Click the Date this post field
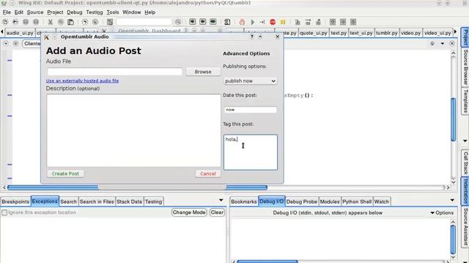The width and height of the screenshot is (469, 263). (251, 110)
